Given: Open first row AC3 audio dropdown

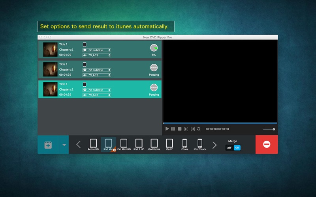Looking at the screenshot, I should click(97, 55).
